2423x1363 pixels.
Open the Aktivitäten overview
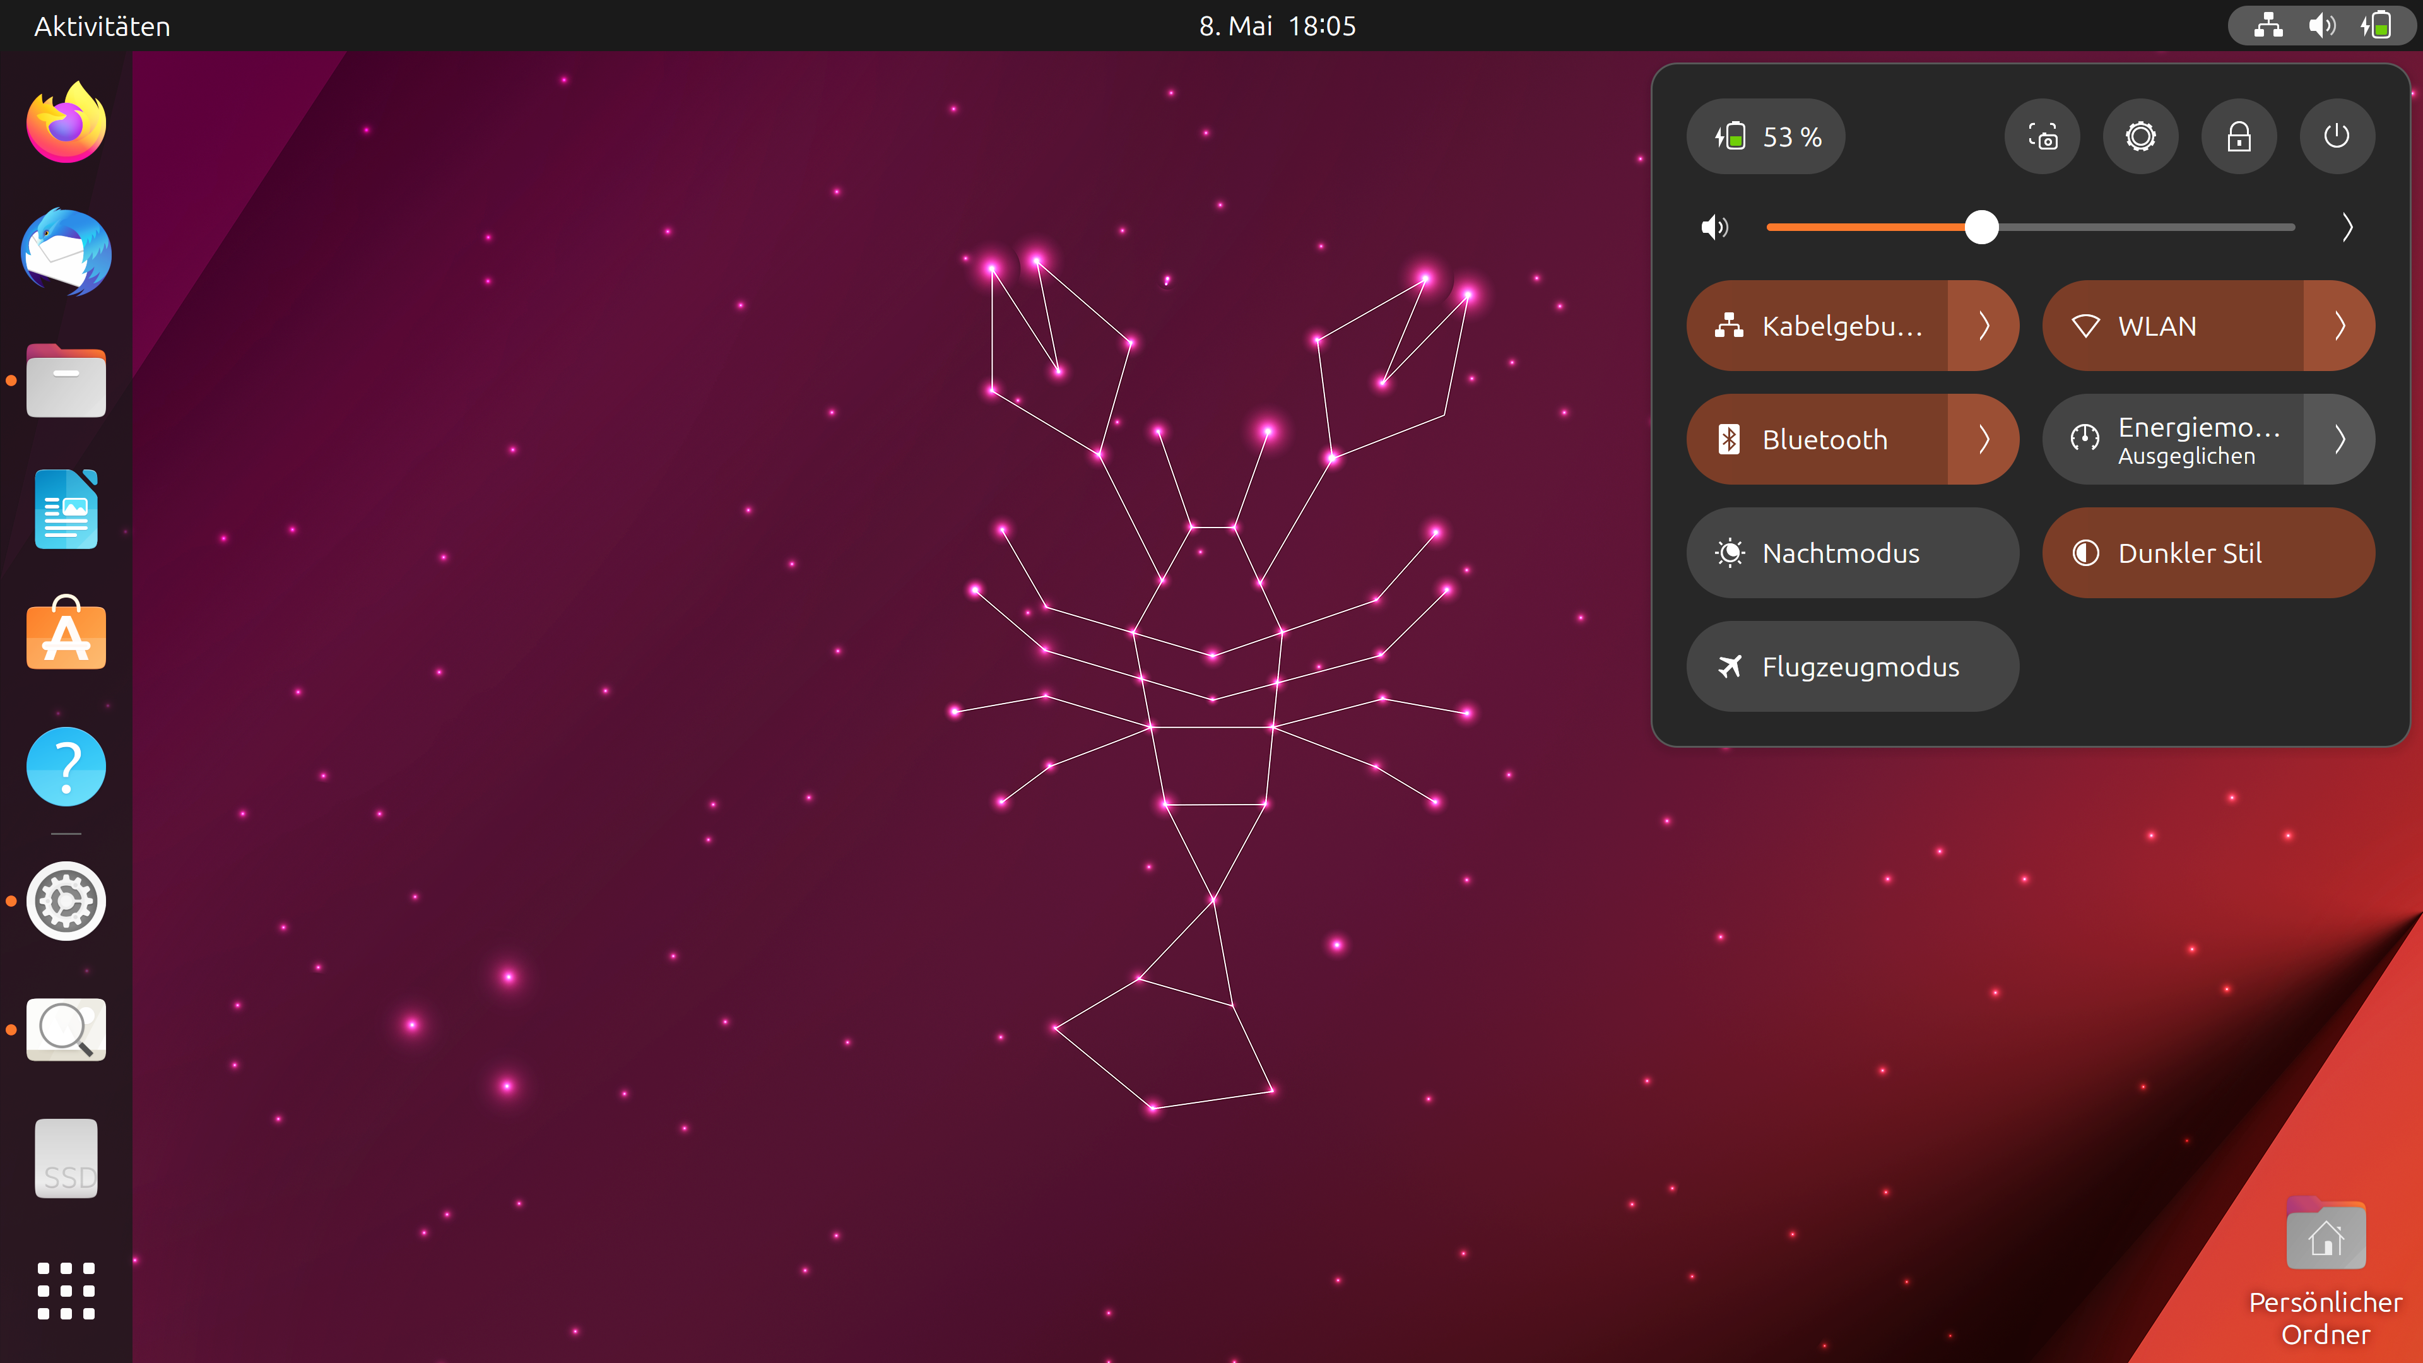(x=102, y=25)
